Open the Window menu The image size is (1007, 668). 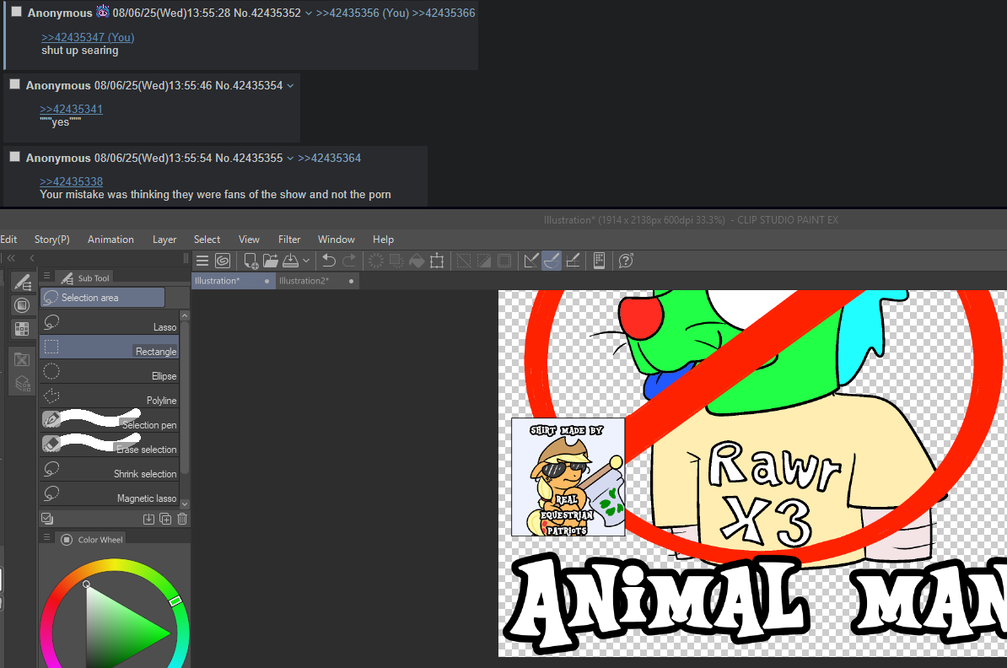point(337,240)
